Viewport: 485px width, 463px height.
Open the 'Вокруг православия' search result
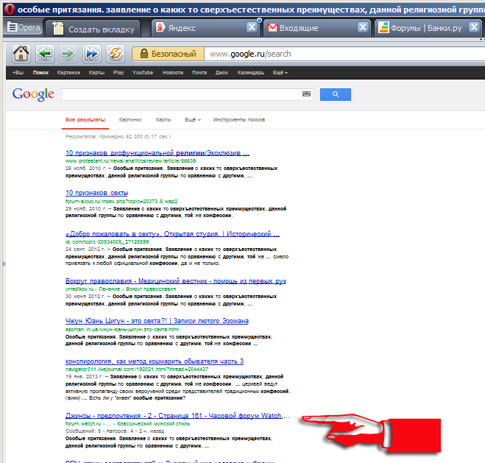tap(175, 281)
